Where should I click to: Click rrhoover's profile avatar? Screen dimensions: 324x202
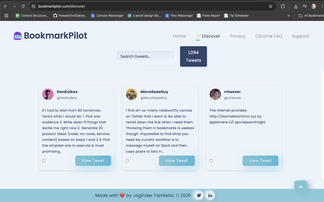point(215,94)
